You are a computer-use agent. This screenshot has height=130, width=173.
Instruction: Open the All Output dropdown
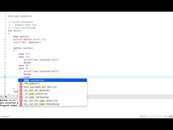tap(5, 117)
